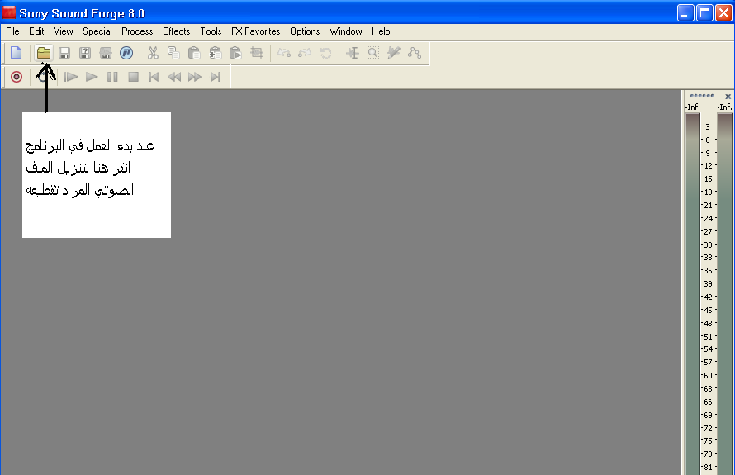Open the Help menu
735x475 pixels.
pyautogui.click(x=381, y=31)
